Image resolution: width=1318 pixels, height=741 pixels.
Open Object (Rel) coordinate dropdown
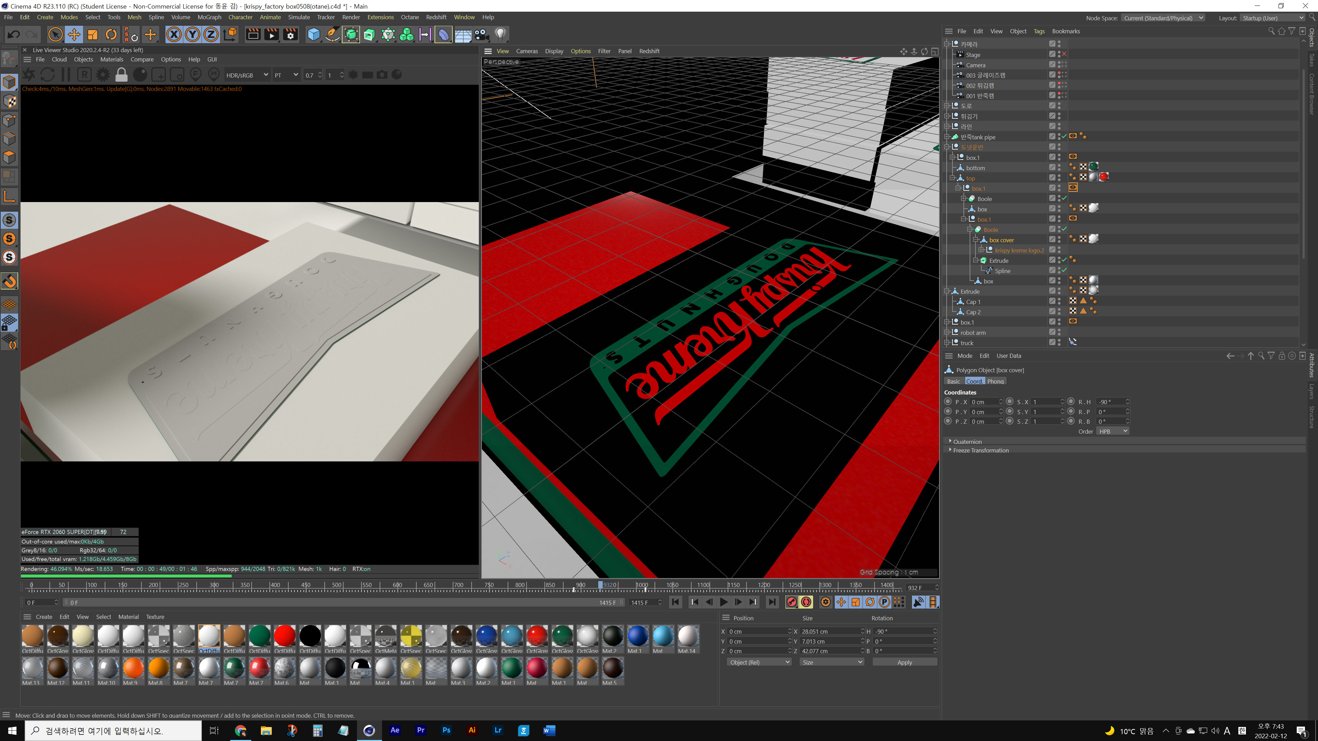pos(759,662)
